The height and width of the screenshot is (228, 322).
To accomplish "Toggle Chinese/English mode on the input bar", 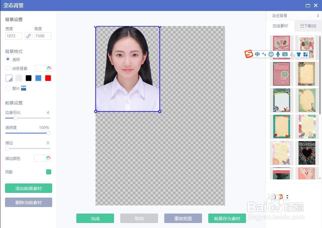I will click(257, 54).
